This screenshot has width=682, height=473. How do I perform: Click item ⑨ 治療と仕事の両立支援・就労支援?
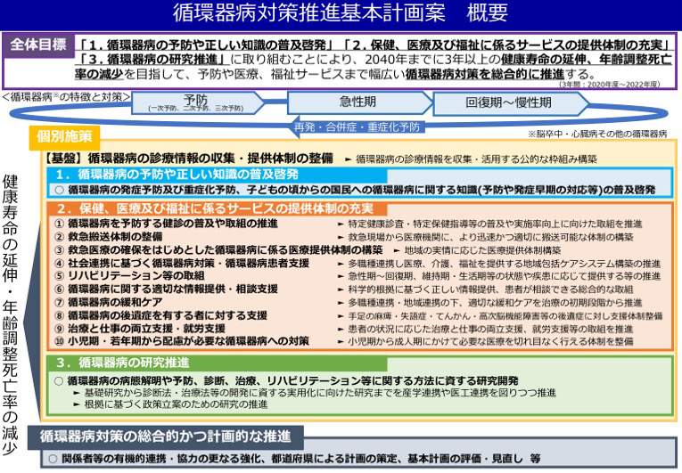tap(140, 328)
